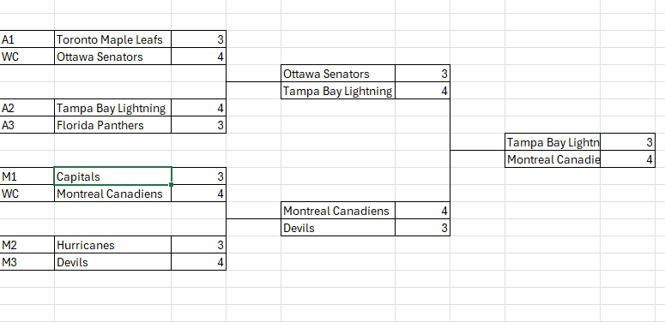Image resolution: width=665 pixels, height=322 pixels.
Task: Grab the fill handle of Capitals cell
Action: [172, 184]
